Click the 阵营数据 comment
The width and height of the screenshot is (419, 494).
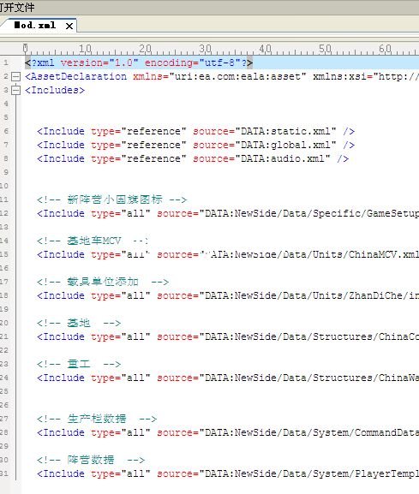[x=91, y=460]
